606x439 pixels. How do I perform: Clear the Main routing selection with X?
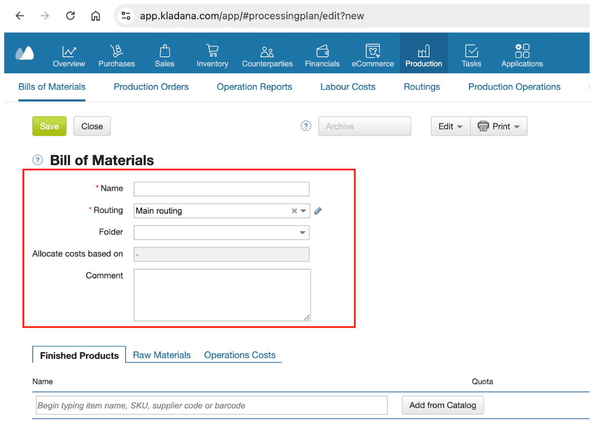(x=294, y=211)
